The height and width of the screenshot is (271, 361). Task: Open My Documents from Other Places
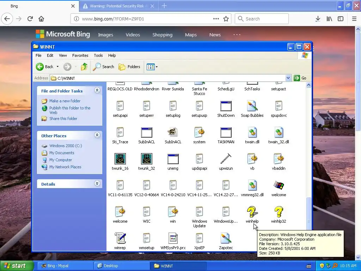click(61, 153)
